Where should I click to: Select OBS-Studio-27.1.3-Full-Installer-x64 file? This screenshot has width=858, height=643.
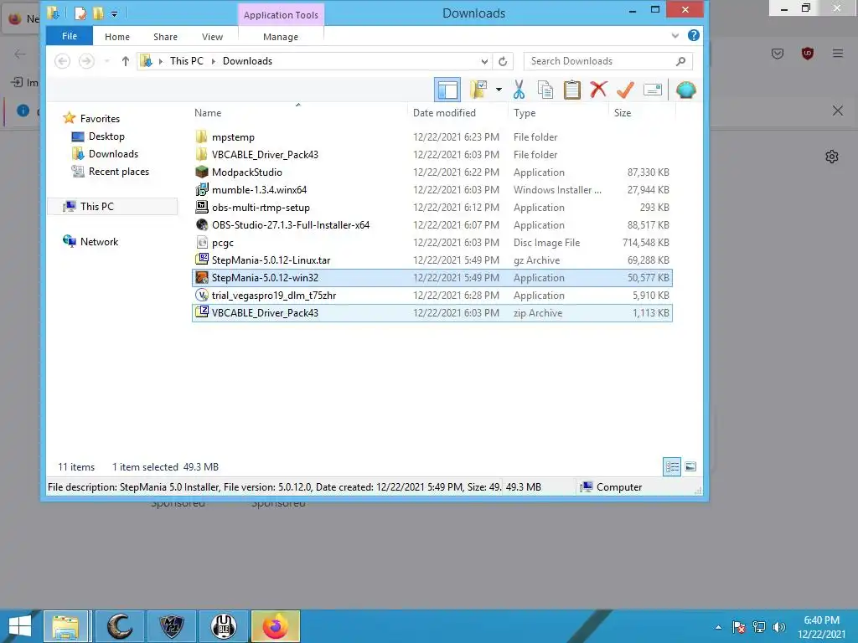pyautogui.click(x=432, y=224)
